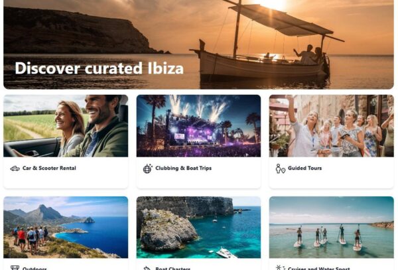398x270 pixels.
Task: Select the tour group in old town photo
Action: [x=332, y=126]
